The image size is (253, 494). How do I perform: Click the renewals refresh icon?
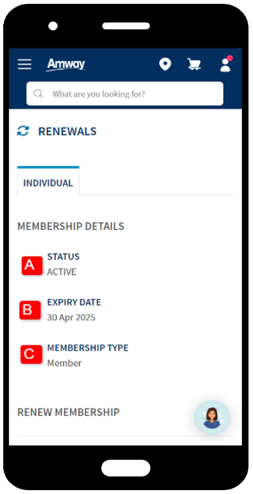[x=23, y=131]
